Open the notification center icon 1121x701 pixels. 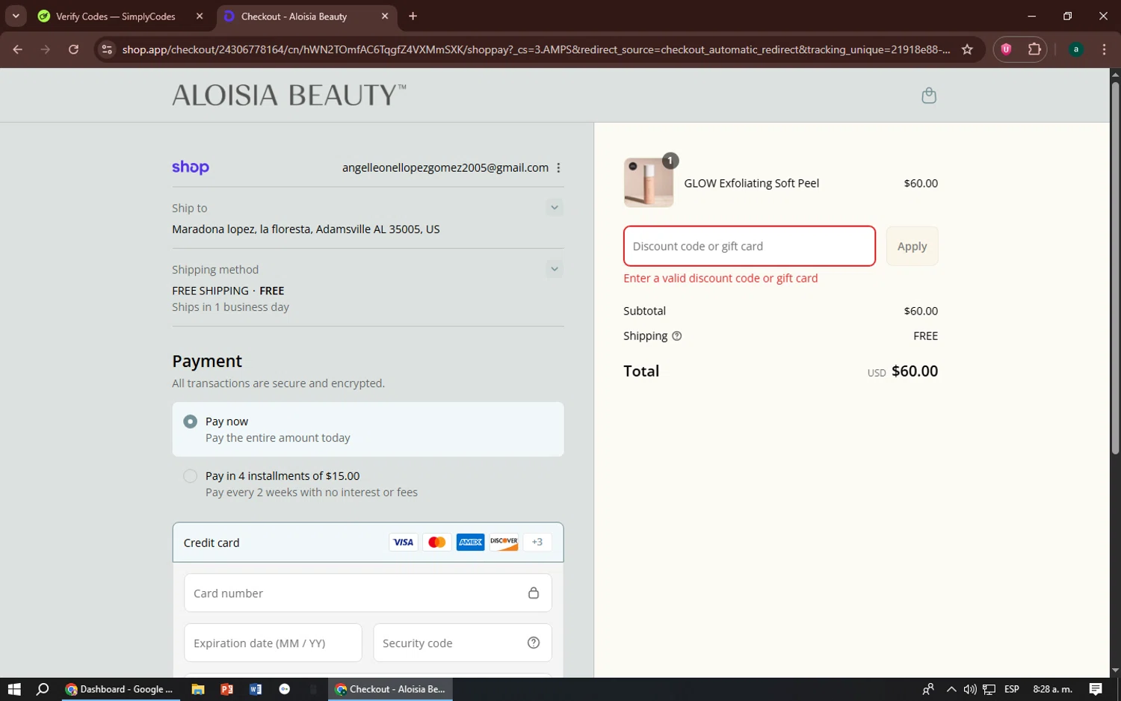click(x=1096, y=689)
